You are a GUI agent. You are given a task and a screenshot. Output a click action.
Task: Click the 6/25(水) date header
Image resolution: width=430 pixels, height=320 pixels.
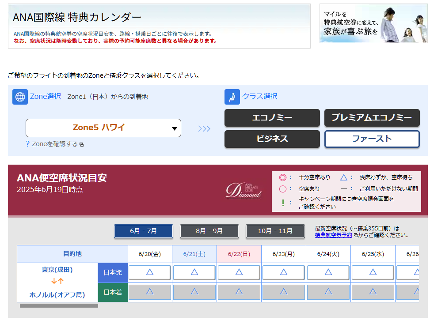tap(373, 254)
